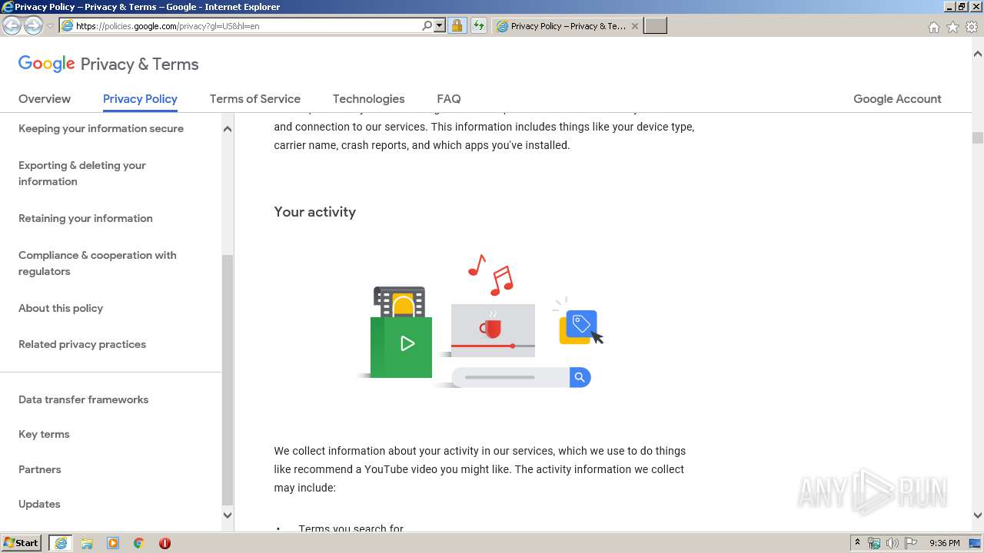Screen dimensions: 984x553
Task: Go to Compliance & cooperation with regulators
Action: click(98, 263)
